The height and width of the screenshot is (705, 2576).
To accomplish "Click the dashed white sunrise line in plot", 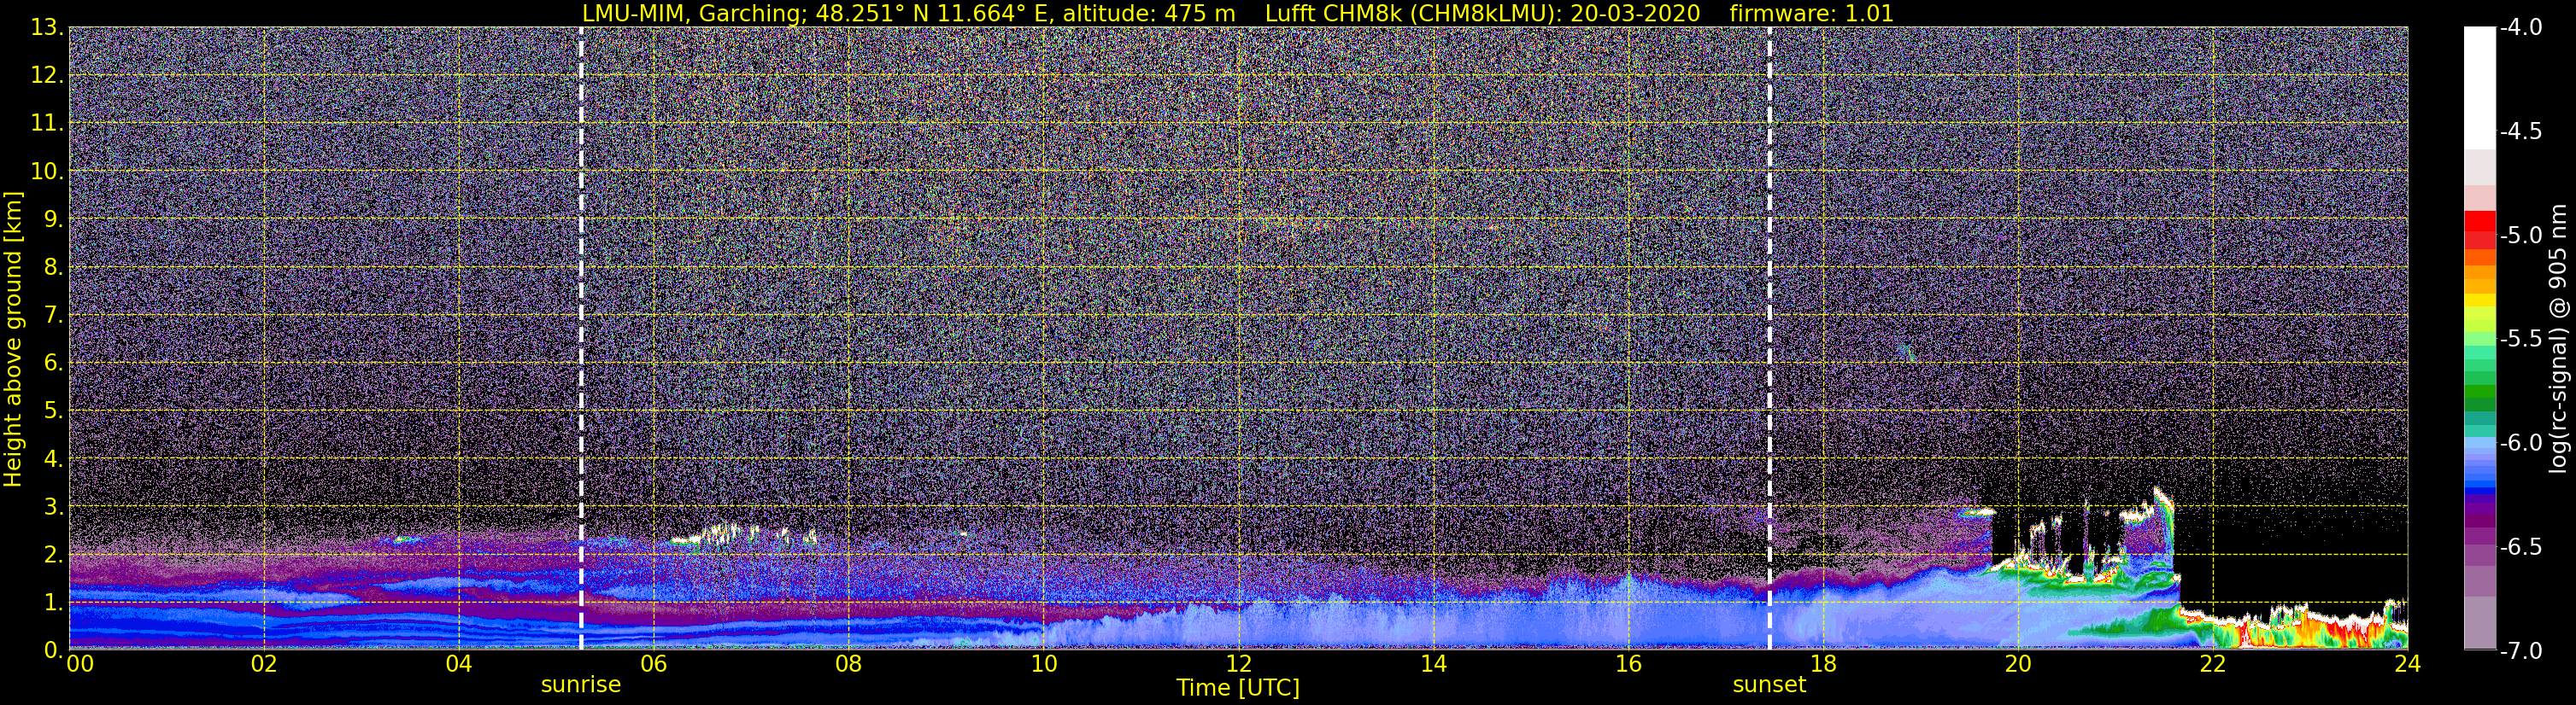I will click(x=581, y=339).
